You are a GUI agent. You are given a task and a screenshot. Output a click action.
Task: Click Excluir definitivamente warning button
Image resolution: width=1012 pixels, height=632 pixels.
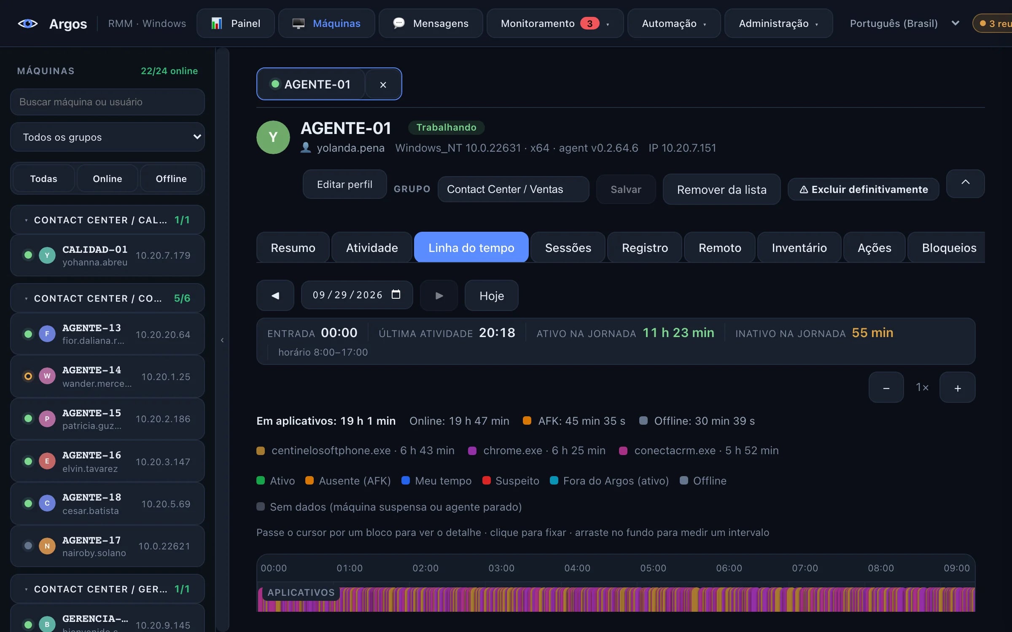click(864, 190)
